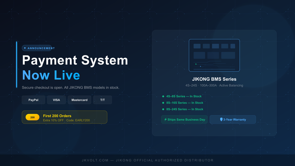Open the First 200 Orders promo banner
Image resolution: width=295 pixels, height=166 pixels.
point(65,117)
